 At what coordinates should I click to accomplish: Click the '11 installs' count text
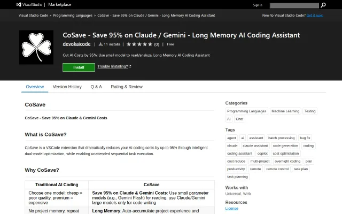pos(112,44)
